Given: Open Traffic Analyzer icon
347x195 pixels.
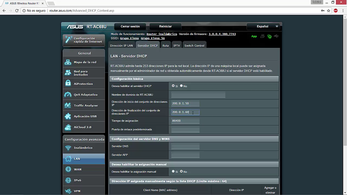Looking at the screenshot, I should click(68, 105).
